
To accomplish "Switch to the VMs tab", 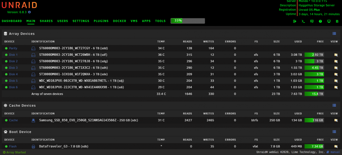I will [x=134, y=21].
